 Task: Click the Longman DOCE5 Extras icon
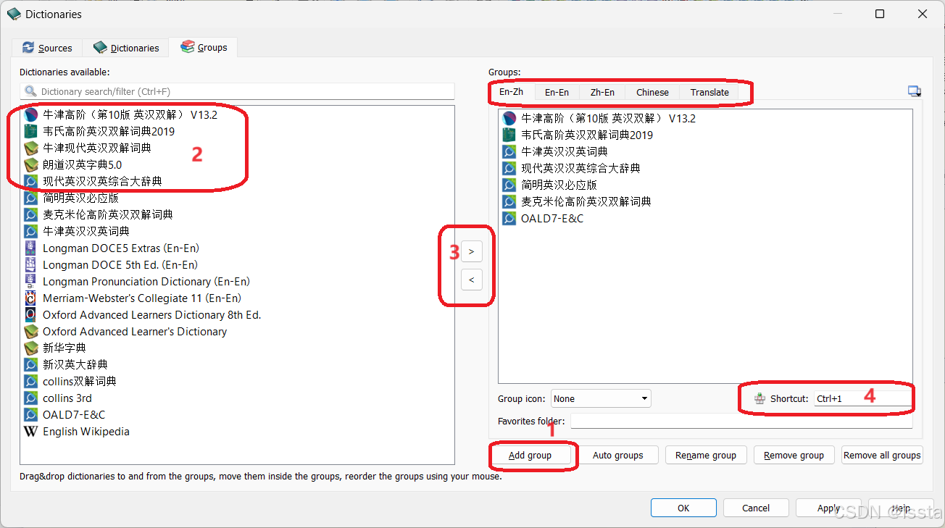pos(30,248)
